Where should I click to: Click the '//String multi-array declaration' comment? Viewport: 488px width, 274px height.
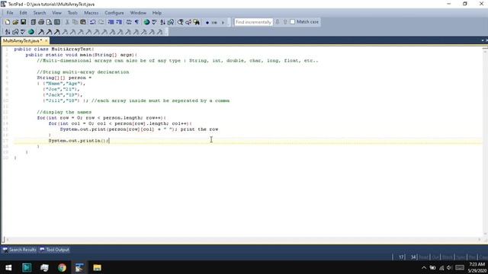point(83,72)
